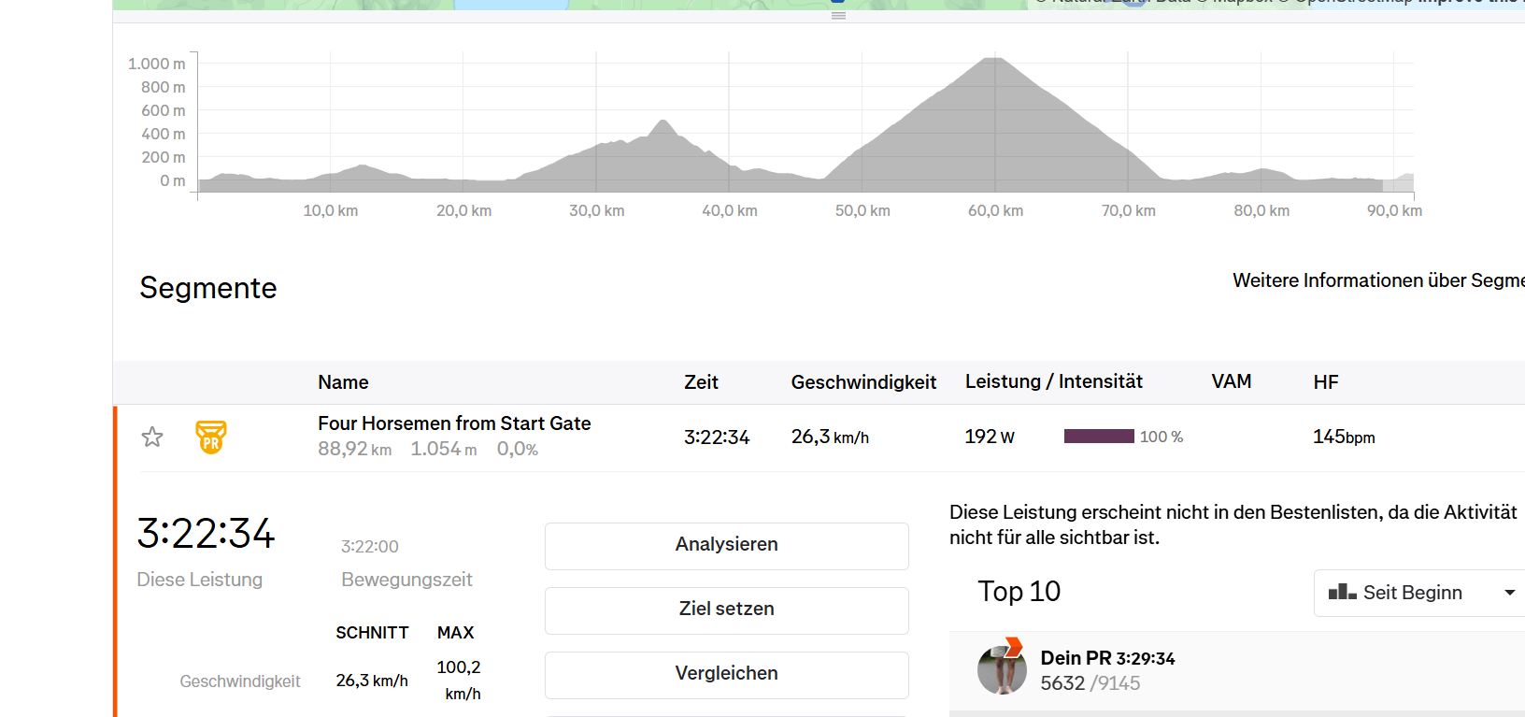This screenshot has height=717, width=1525.
Task: Click the orange PR trophy badge
Action: coord(211,437)
